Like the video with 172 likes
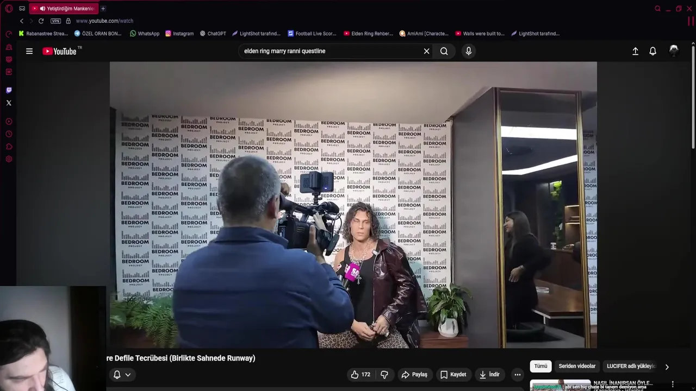This screenshot has width=696, height=391. [x=361, y=375]
